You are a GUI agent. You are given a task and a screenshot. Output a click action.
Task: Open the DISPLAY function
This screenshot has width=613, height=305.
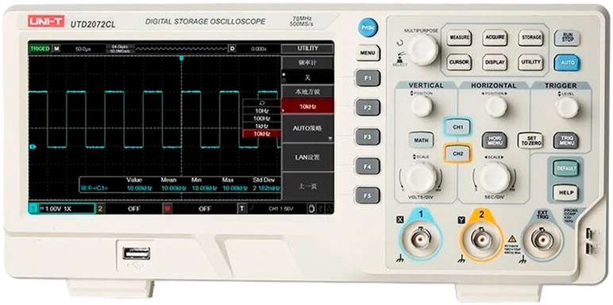click(x=495, y=62)
